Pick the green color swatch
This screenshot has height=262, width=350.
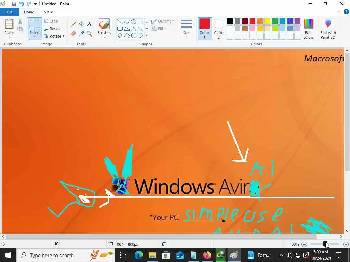tap(275, 21)
